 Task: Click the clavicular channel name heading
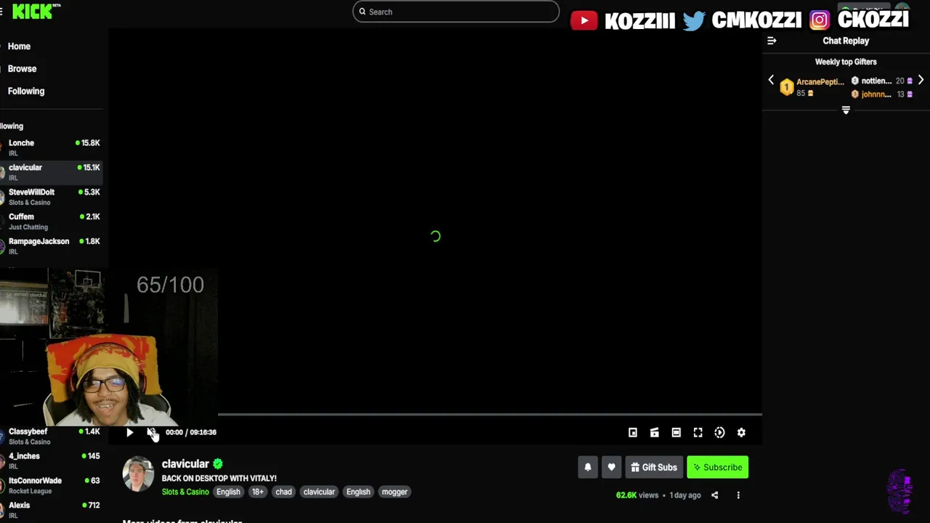[185, 463]
